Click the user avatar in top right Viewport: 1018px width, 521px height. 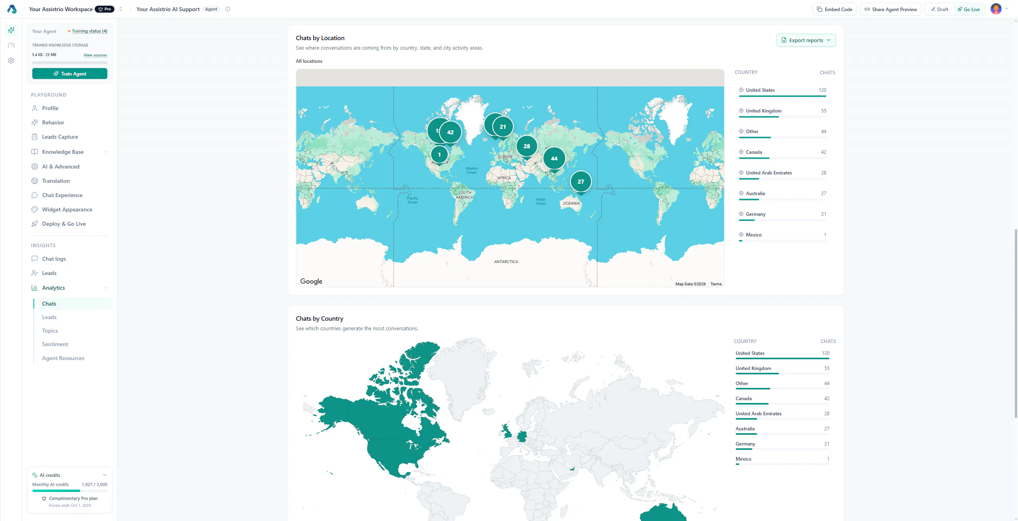pyautogui.click(x=996, y=9)
